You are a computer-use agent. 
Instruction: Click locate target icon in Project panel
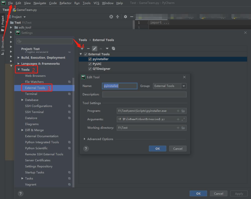(111, 17)
